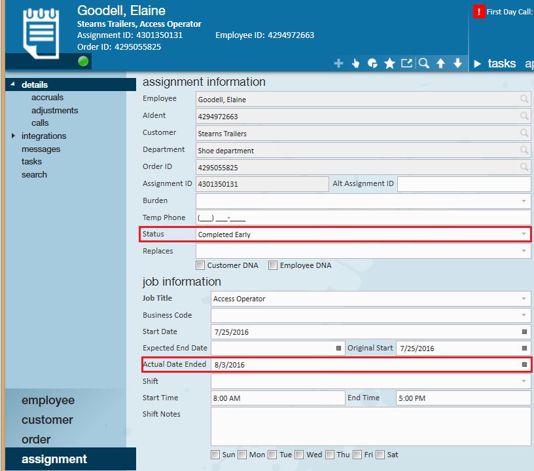This screenshot has width=534, height=471.
Task: Click the down arrow next record icon
Action: pyautogui.click(x=457, y=63)
